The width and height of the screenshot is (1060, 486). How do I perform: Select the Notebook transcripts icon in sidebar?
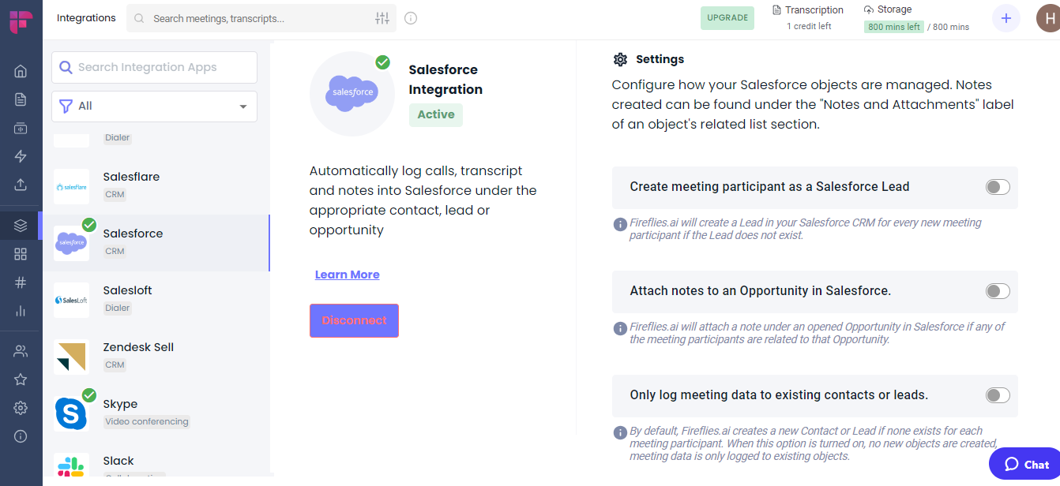[21, 99]
